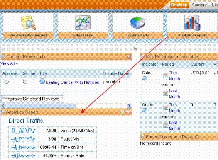The width and height of the screenshot is (218, 160).
Task: Click the Display Name column header
Action: (x=116, y=73)
